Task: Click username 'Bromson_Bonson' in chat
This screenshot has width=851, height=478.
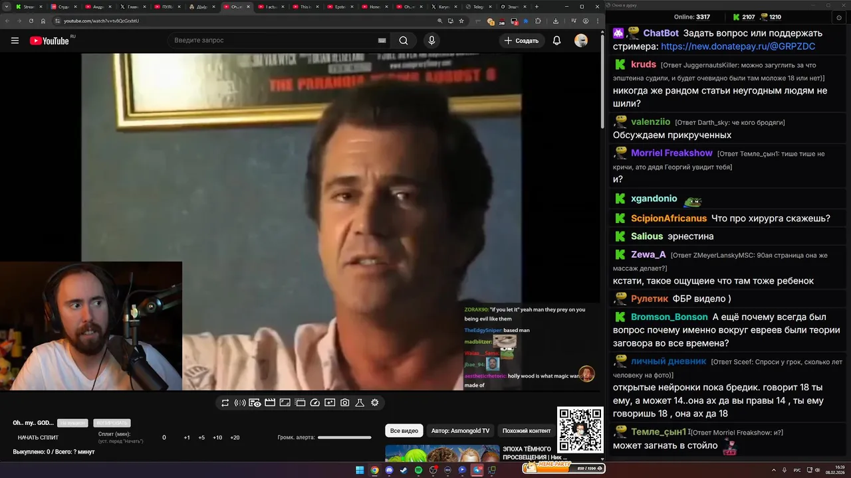Action: [x=669, y=317]
